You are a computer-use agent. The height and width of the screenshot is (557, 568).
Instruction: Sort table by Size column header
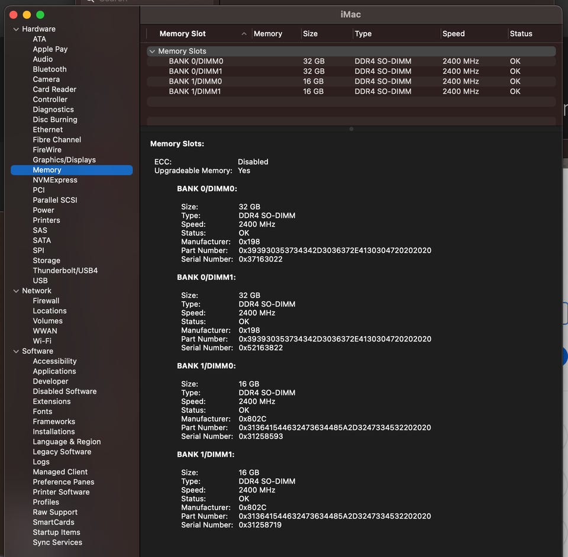tap(310, 34)
